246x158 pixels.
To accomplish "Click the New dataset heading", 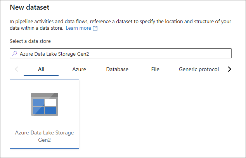I will tap(29, 7).
